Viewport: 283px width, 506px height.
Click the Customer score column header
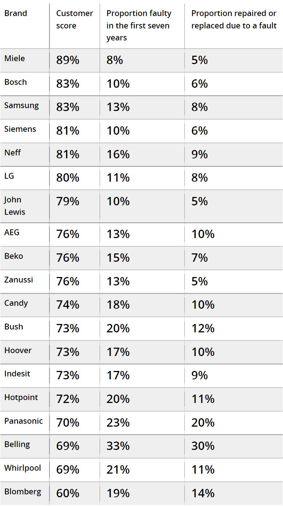[x=74, y=19]
